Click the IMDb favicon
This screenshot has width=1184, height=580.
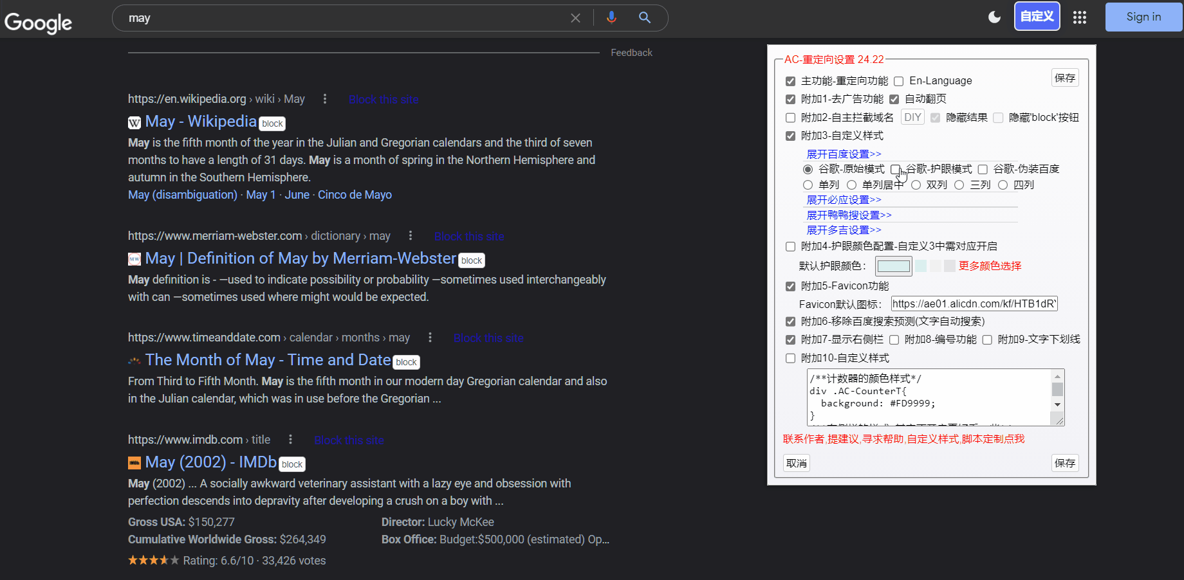[x=134, y=462]
